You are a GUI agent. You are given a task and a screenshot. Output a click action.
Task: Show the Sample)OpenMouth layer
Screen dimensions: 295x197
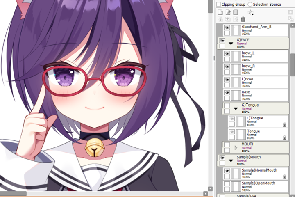pyautogui.click(x=227, y=184)
